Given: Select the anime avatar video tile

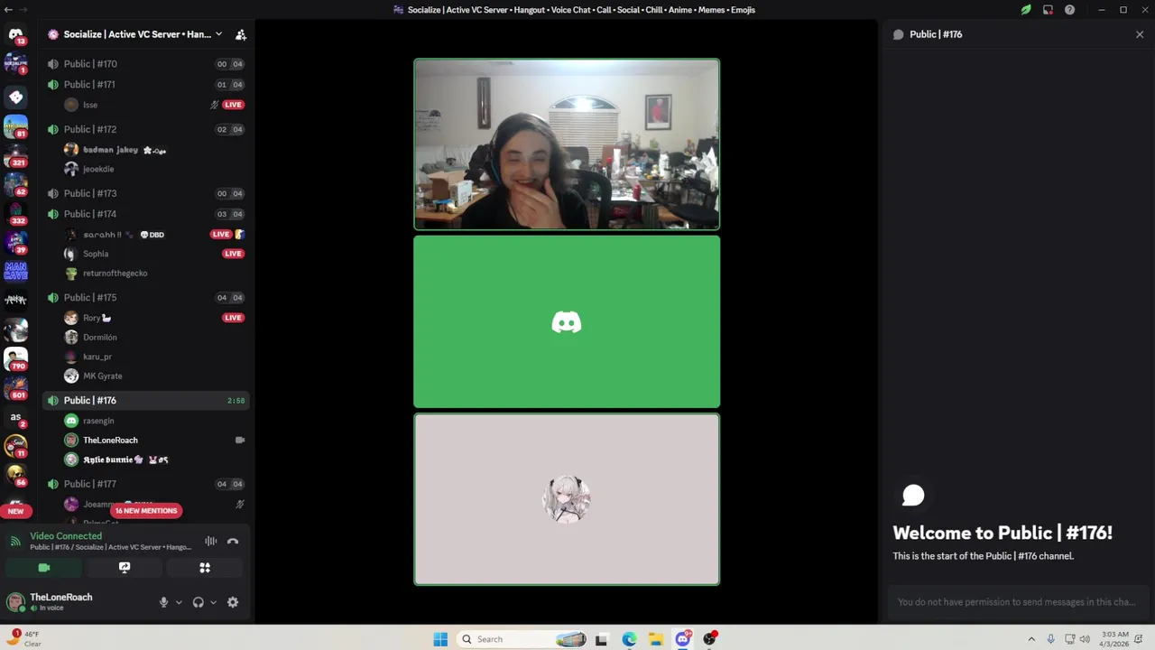Looking at the screenshot, I should click(567, 499).
